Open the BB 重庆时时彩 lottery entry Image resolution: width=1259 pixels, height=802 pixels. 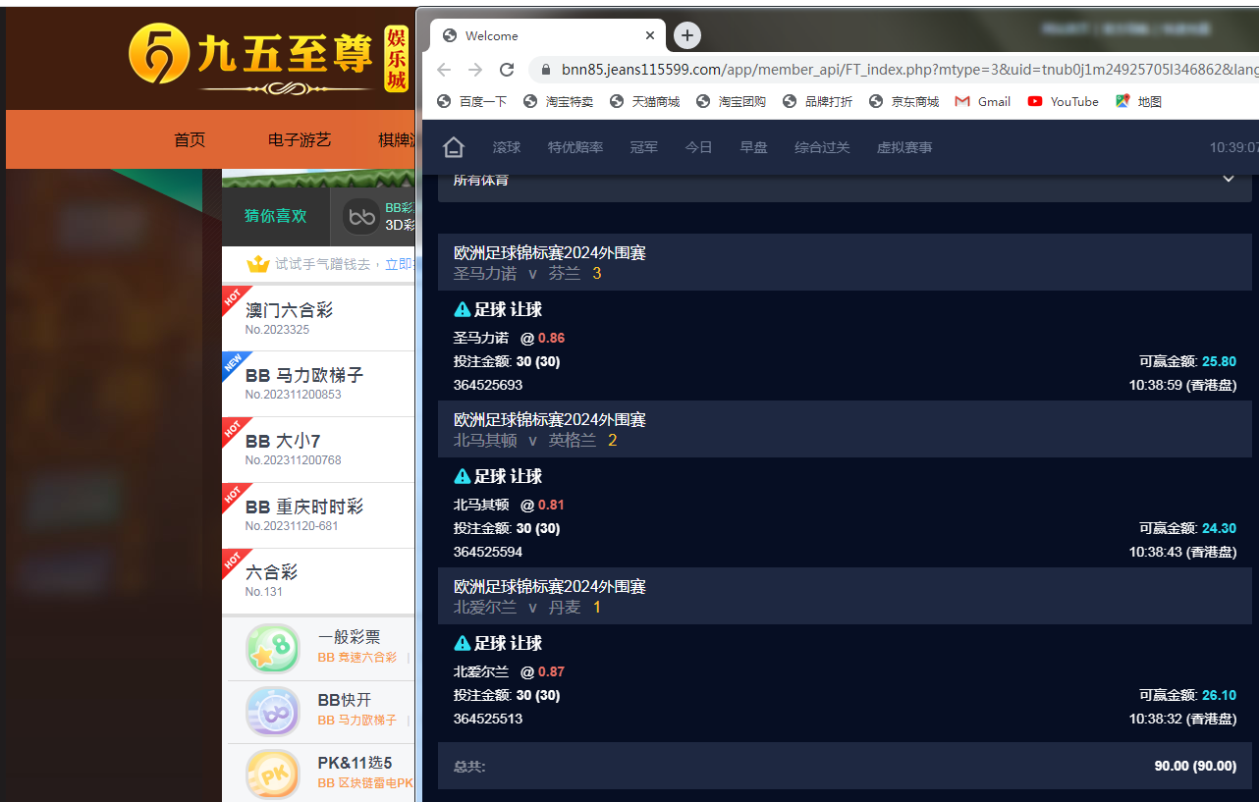(318, 515)
